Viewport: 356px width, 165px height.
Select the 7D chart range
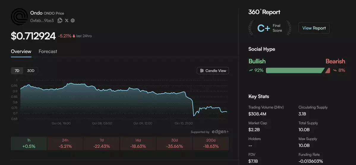coord(17,71)
